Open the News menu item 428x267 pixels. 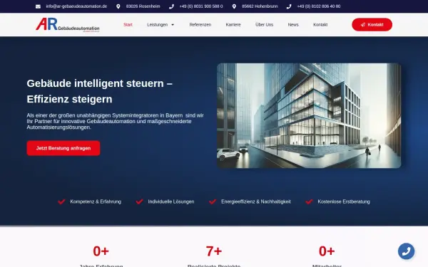[293, 25]
